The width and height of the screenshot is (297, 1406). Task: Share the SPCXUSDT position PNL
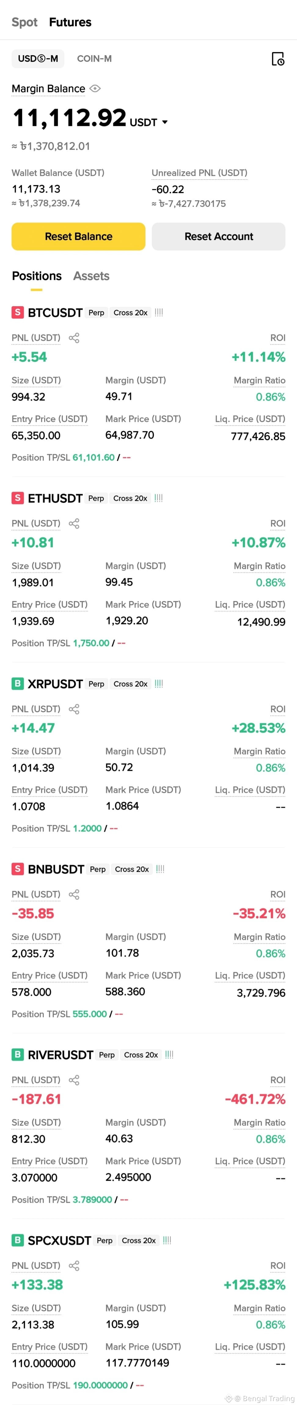pyautogui.click(x=74, y=1265)
